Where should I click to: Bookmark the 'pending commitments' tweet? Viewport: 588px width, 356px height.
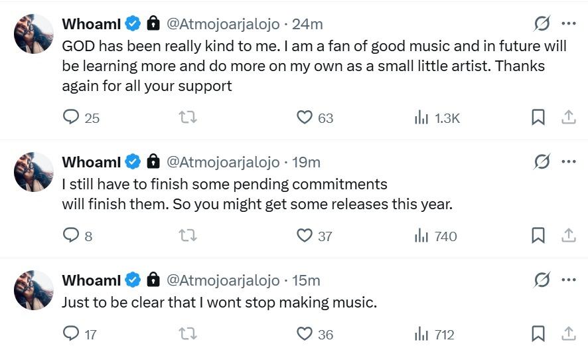[x=538, y=236]
